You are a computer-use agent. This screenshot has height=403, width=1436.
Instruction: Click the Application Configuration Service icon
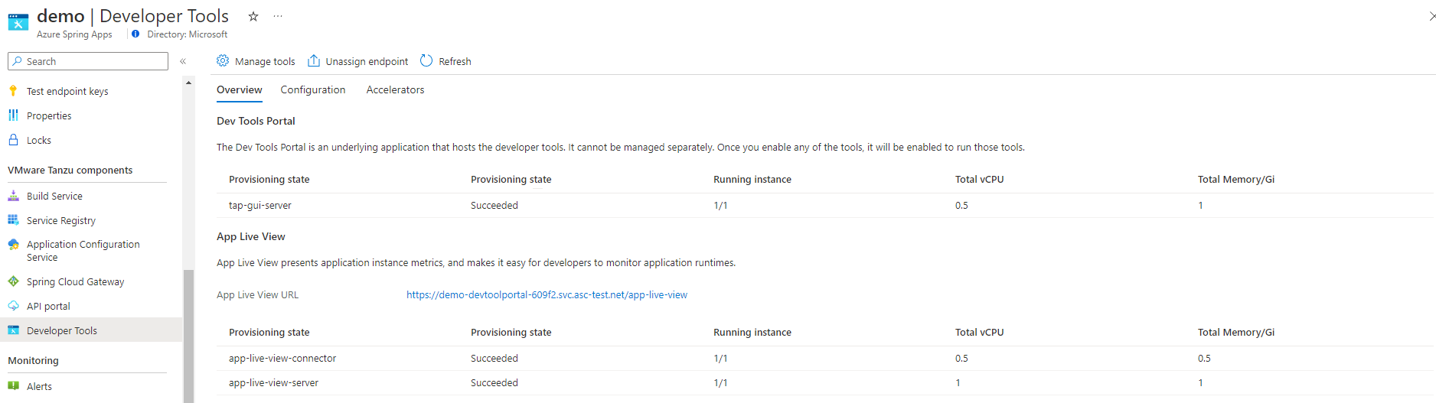tap(13, 245)
